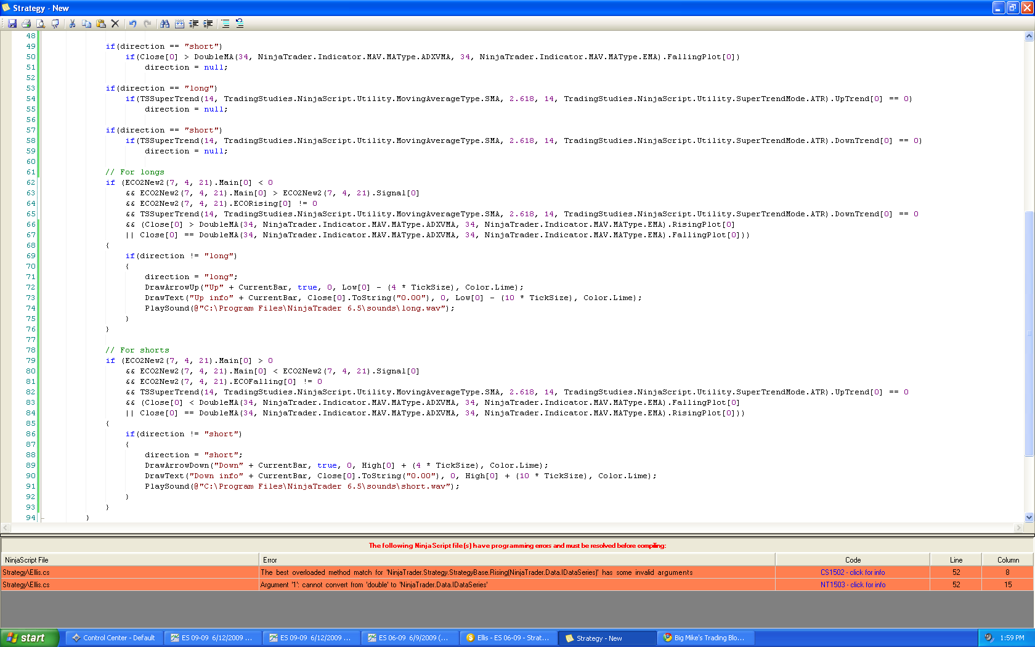Click the DrawArrowUp code line
The image size is (1035, 647).
[x=334, y=287]
